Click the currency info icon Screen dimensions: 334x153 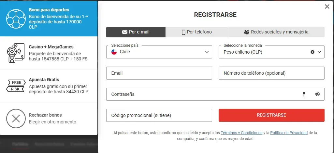[312, 52]
